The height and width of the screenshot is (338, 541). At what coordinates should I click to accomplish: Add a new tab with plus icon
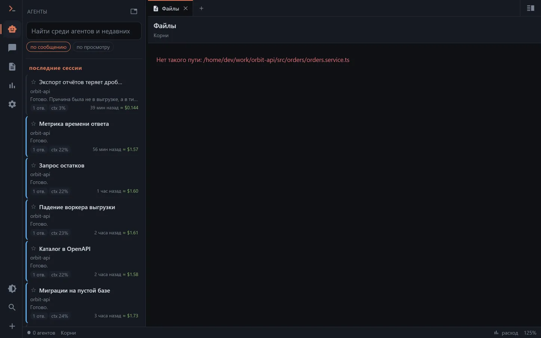(x=201, y=8)
